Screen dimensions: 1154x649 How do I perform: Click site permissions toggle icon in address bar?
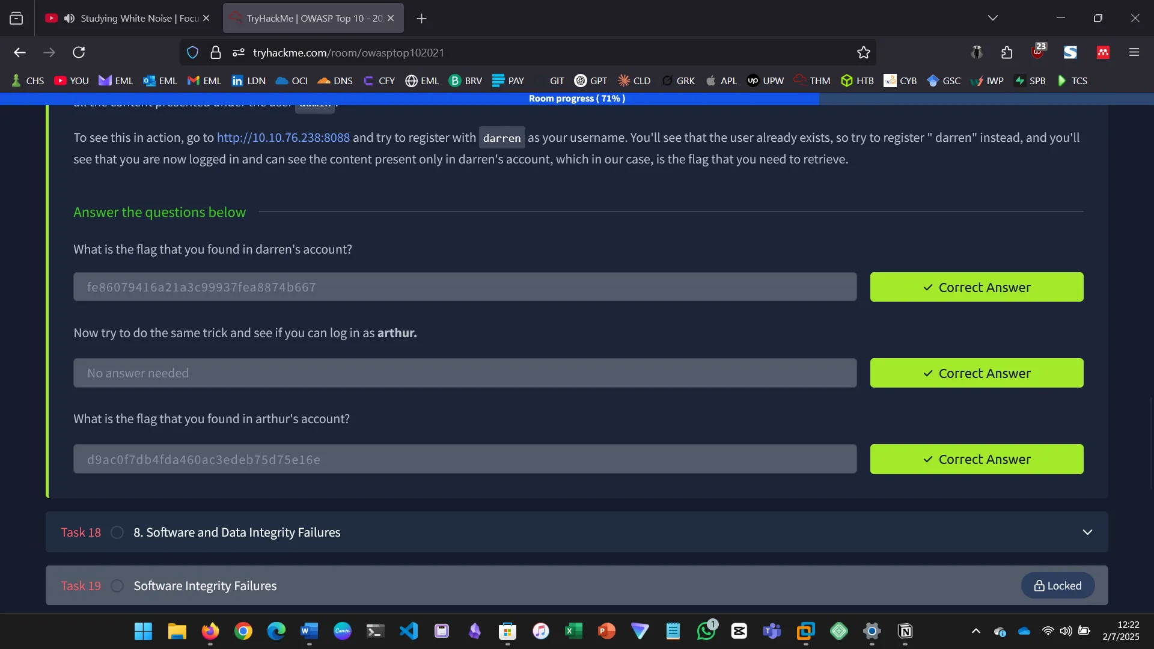coord(239,53)
